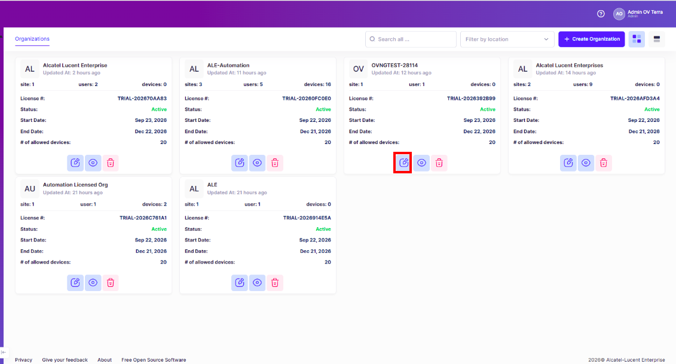Open the Filter by location dropdown
676x364 pixels.
click(507, 39)
